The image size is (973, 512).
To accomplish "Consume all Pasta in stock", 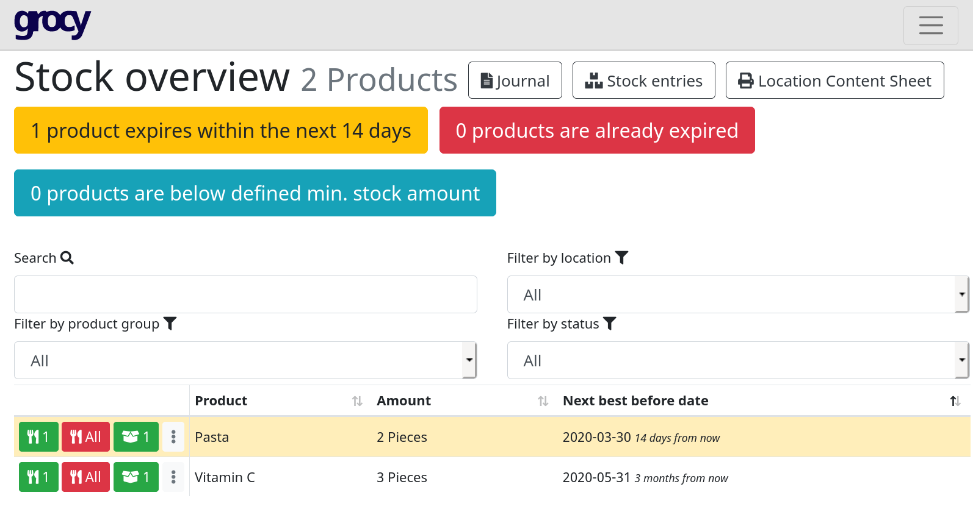I will tap(85, 437).
